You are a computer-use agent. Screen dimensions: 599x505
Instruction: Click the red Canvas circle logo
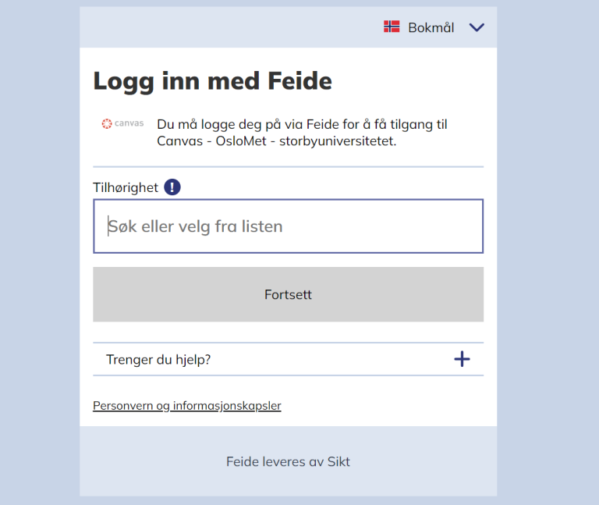[x=107, y=123]
